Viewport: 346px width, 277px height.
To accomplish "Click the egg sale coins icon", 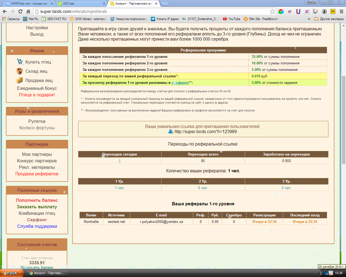I will click(x=19, y=80).
